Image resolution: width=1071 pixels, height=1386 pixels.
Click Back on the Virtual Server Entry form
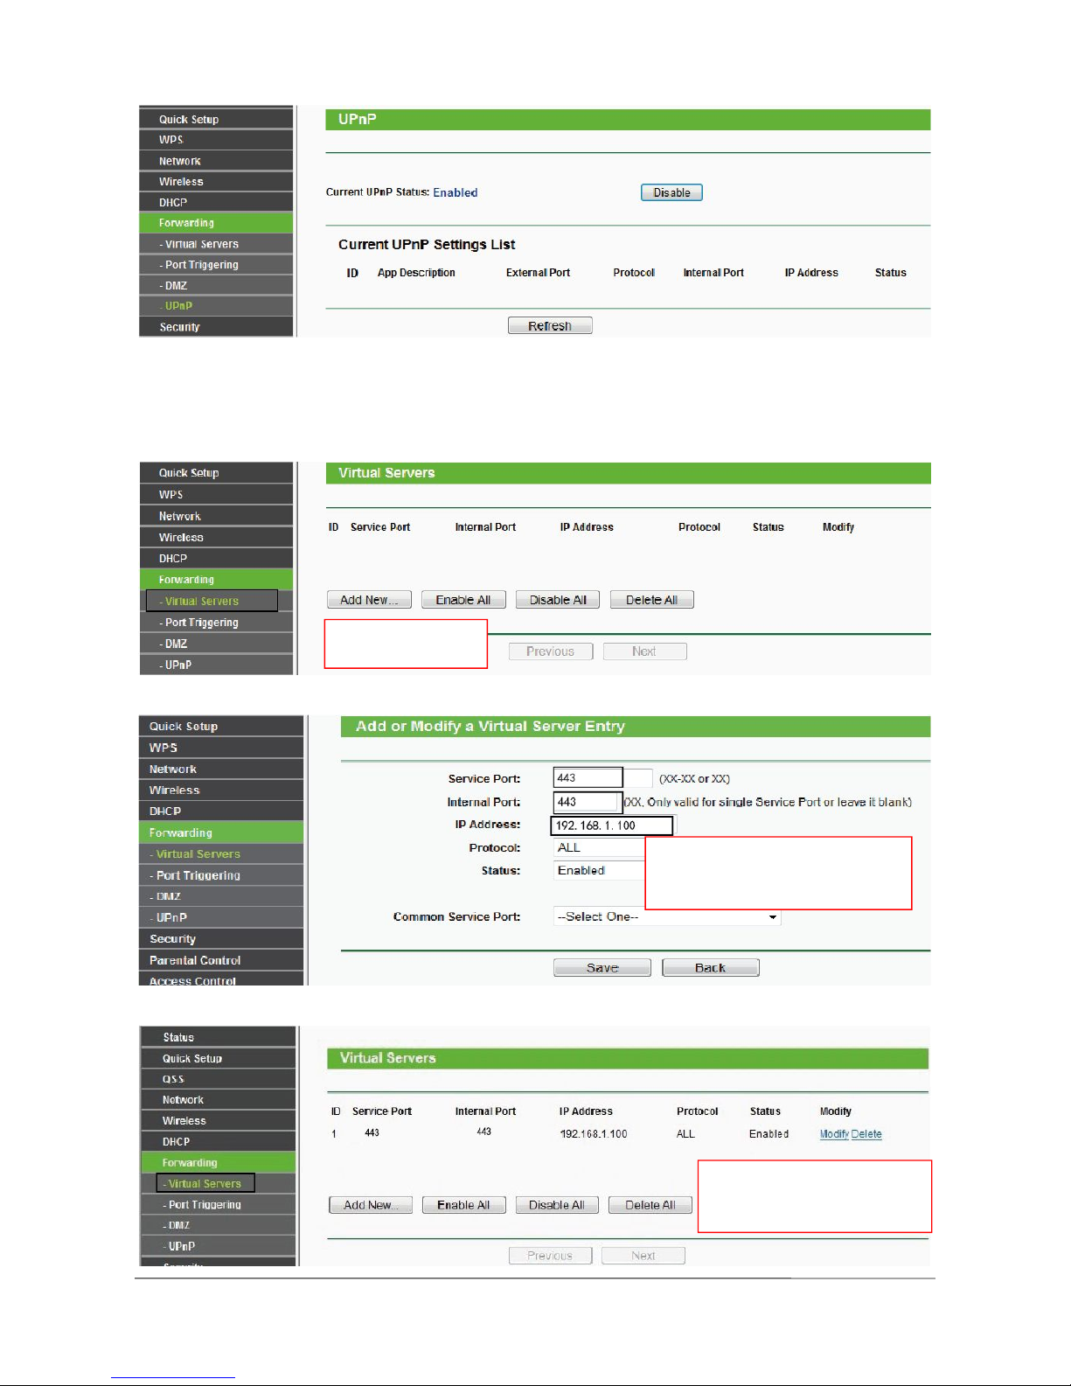coord(711,968)
